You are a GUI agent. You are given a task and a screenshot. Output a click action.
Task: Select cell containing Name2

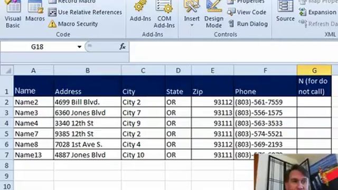34,102
